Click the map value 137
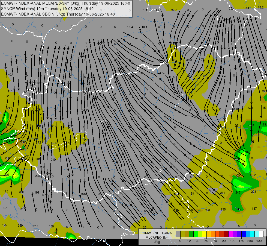 [254, 209]
